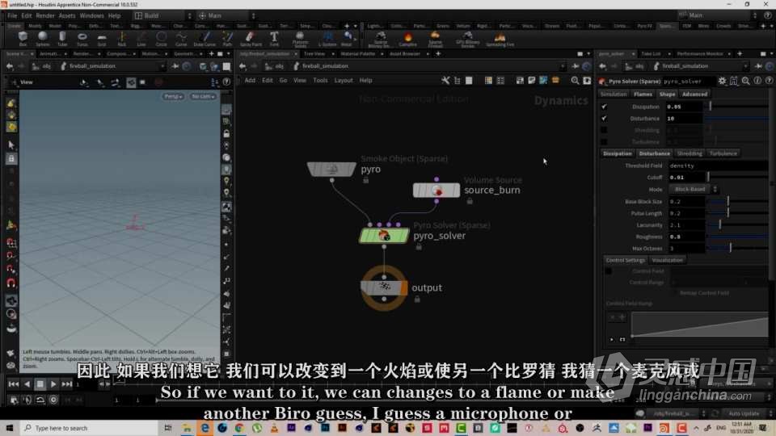Search parameters with magnifier icon
Image resolution: width=776 pixels, height=436 pixels.
tap(746, 81)
